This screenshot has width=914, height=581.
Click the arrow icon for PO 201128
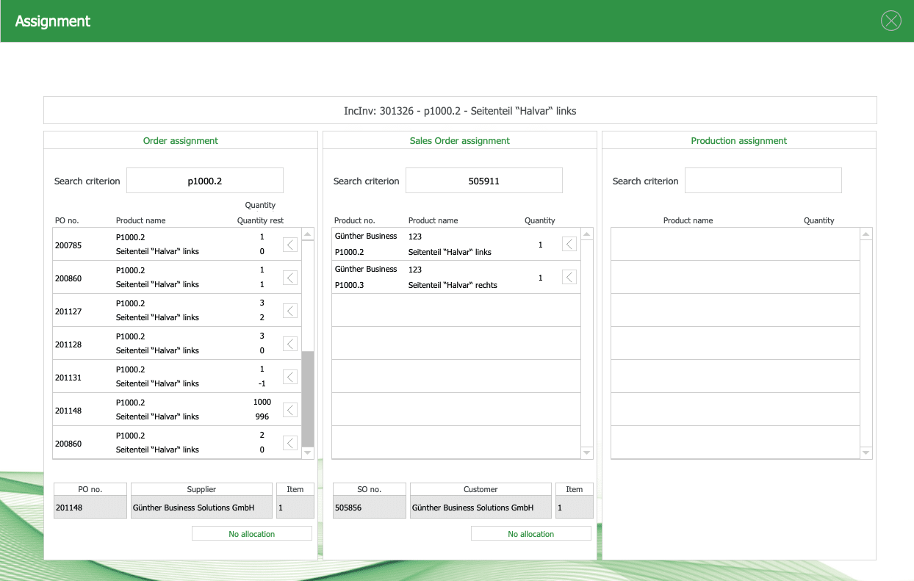coord(290,344)
